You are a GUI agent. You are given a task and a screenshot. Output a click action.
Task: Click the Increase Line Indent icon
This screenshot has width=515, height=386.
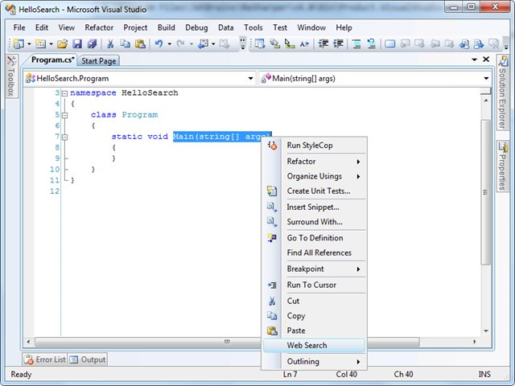click(x=338, y=43)
